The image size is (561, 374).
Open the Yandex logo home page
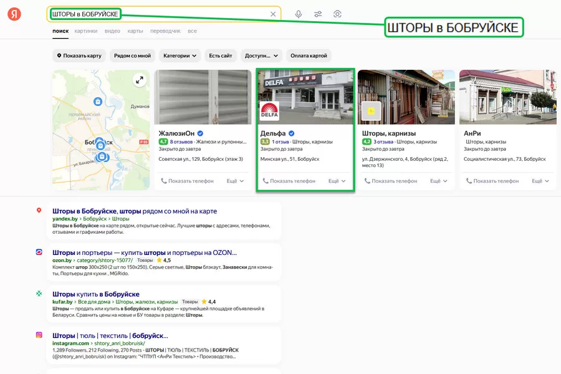pos(14,14)
